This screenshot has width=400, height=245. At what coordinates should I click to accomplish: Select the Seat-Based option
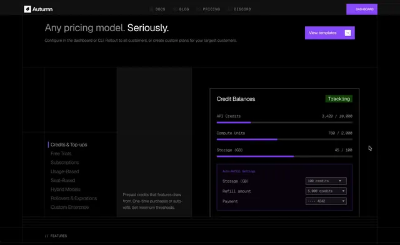pyautogui.click(x=62, y=180)
